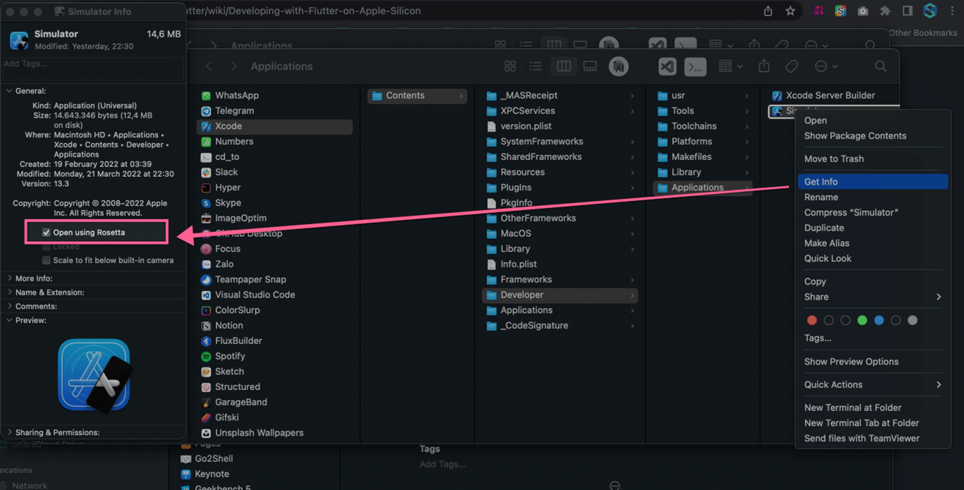Select the Telegram app icon

[206, 111]
